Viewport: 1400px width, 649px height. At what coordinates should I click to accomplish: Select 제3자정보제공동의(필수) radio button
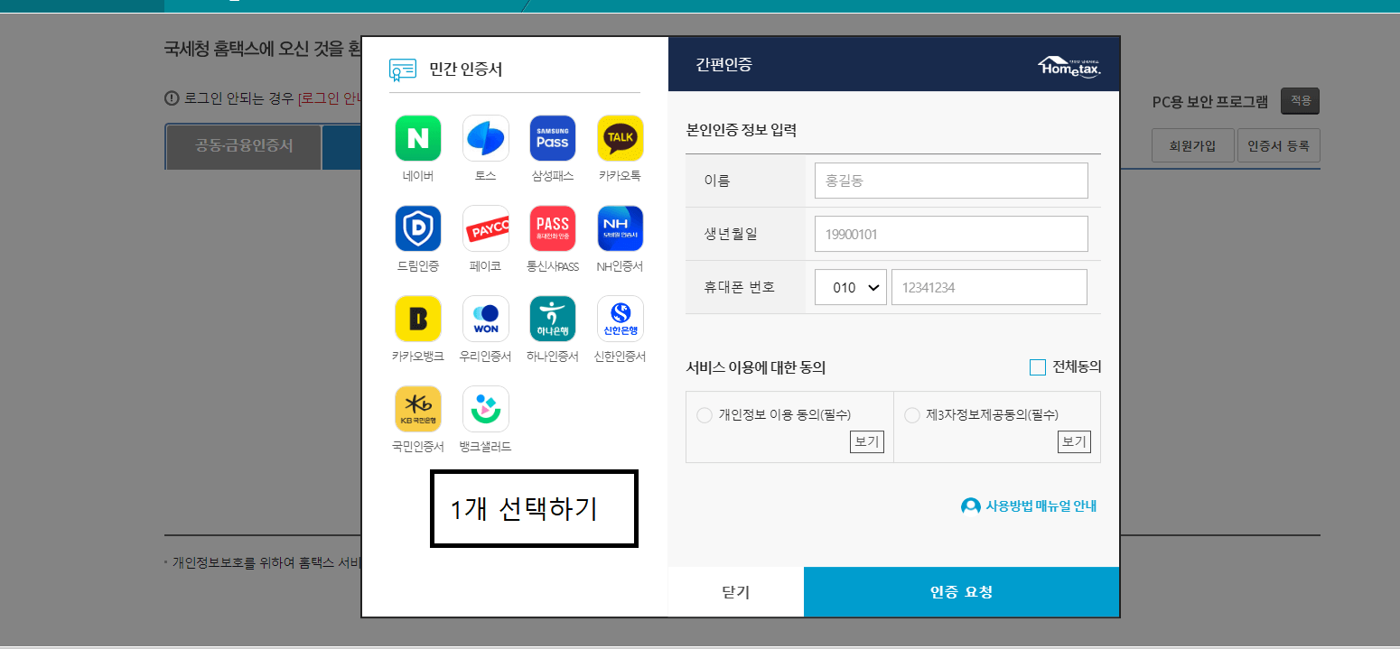(x=912, y=415)
